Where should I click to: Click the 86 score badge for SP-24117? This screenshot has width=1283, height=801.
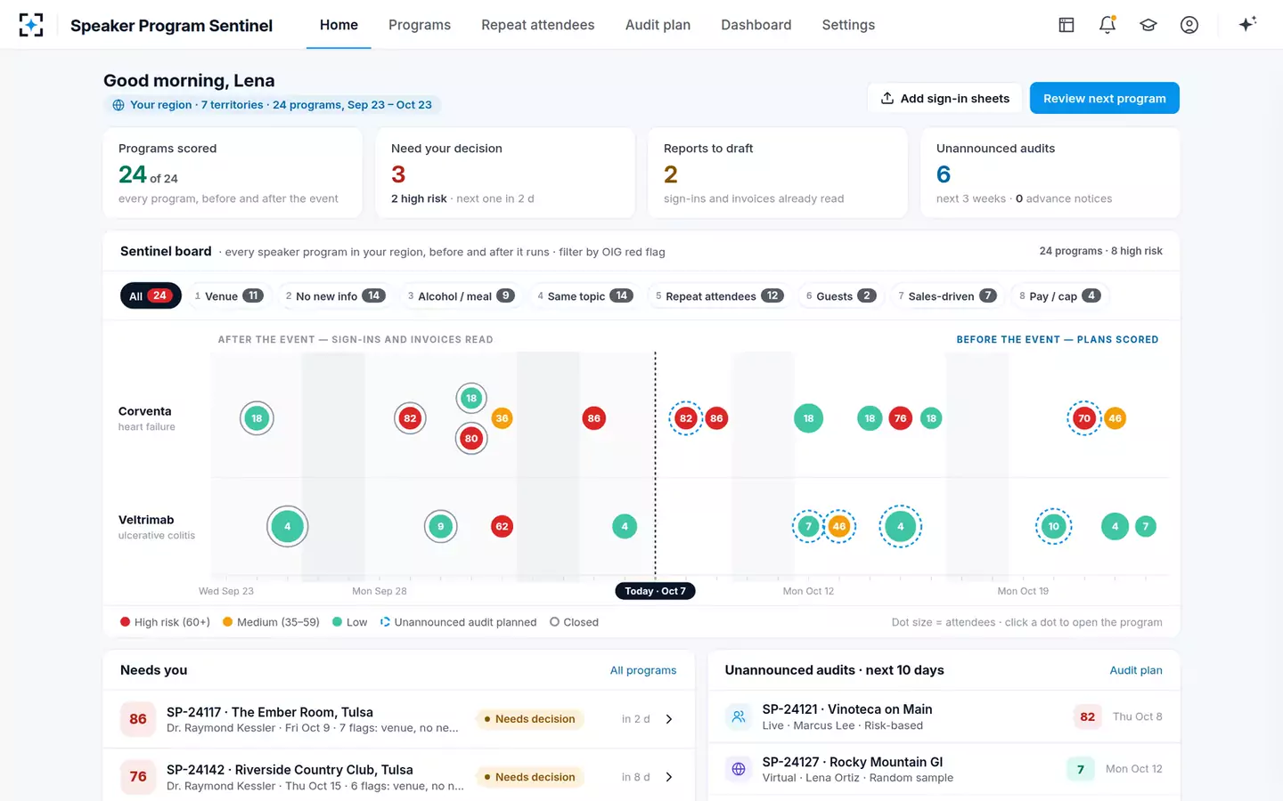tap(138, 719)
